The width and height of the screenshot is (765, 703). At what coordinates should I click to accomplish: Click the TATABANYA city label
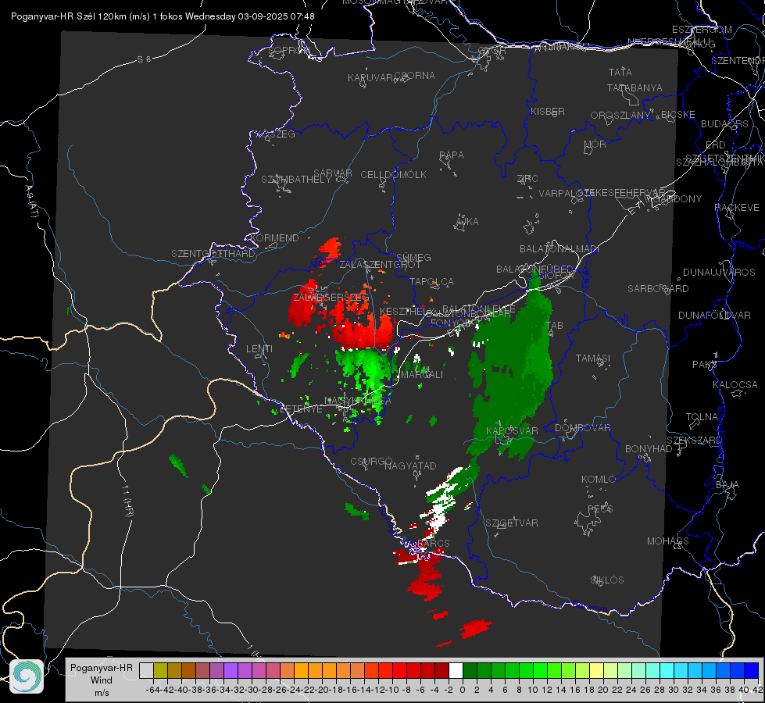635,87
